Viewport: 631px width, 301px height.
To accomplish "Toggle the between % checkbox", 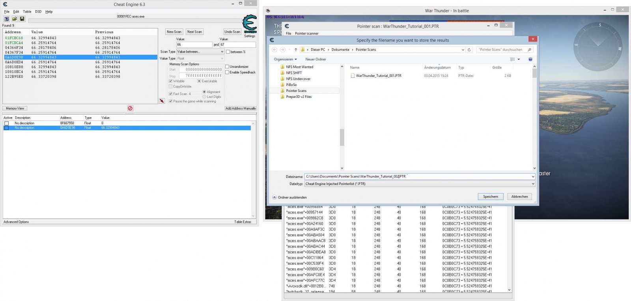I will click(228, 52).
